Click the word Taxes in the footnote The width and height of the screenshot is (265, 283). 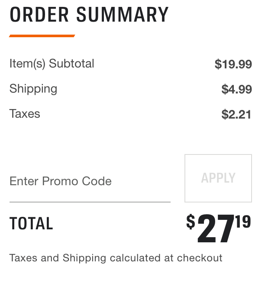coord(23,258)
